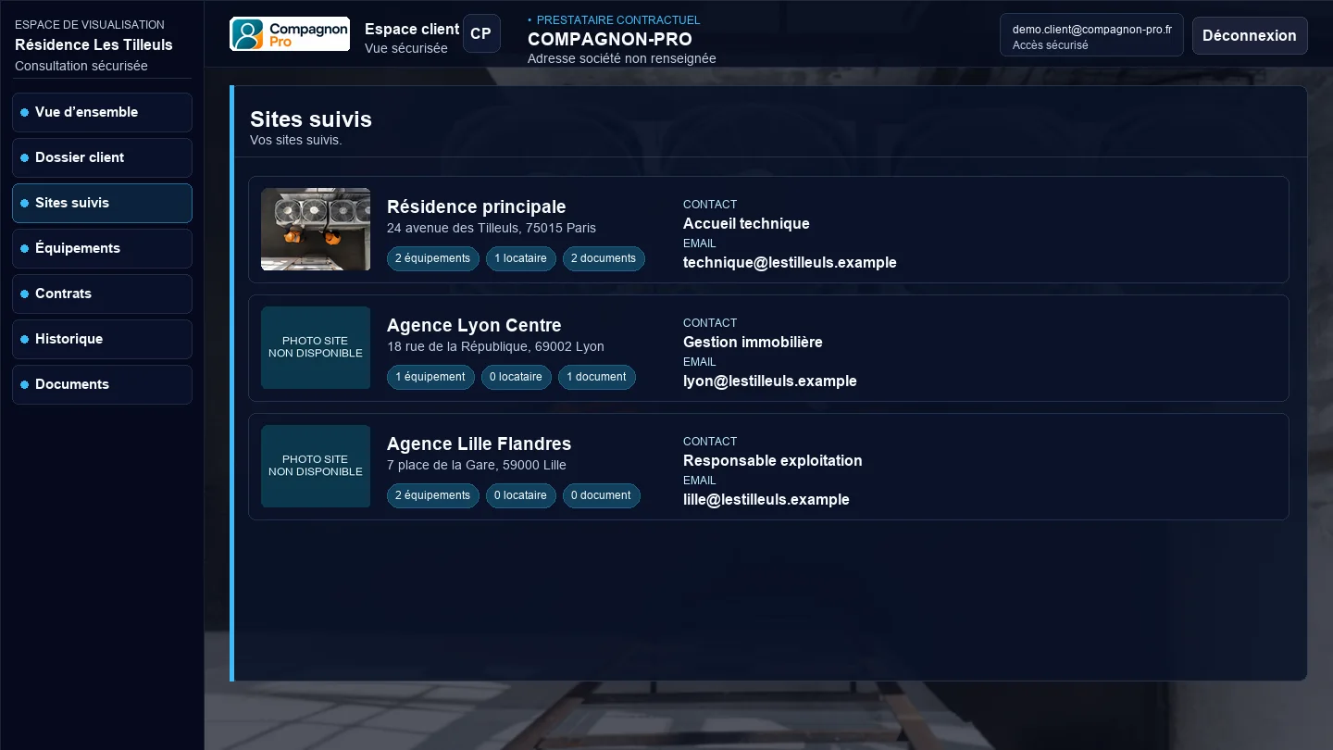Click the demo.client@compagnon-pro.fr account box

click(x=1091, y=35)
